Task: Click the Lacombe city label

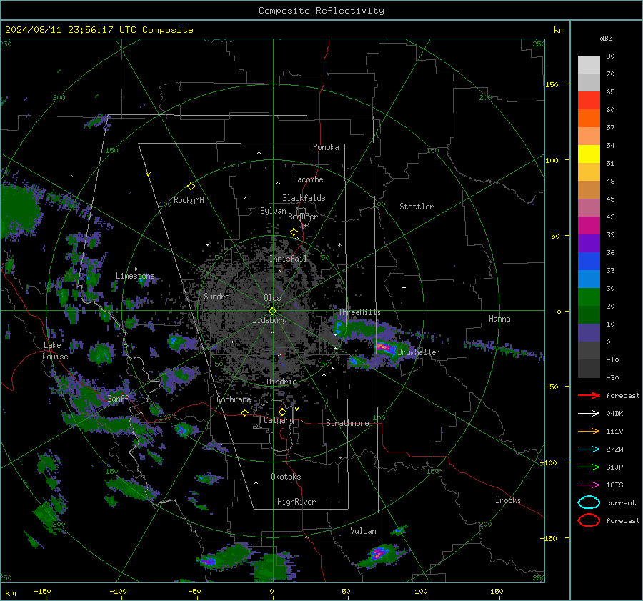Action: pyautogui.click(x=308, y=179)
